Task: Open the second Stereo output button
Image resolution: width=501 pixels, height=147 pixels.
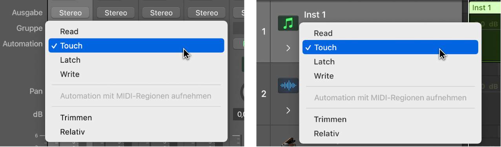Action: tap(116, 13)
